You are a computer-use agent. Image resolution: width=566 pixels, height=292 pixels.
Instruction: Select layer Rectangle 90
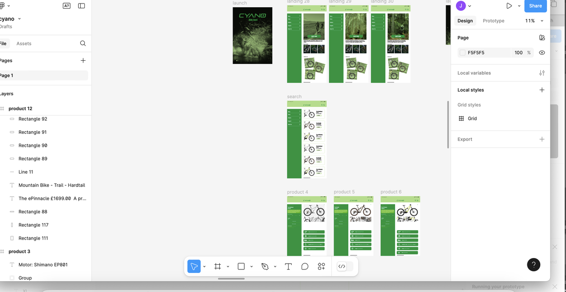(33, 145)
